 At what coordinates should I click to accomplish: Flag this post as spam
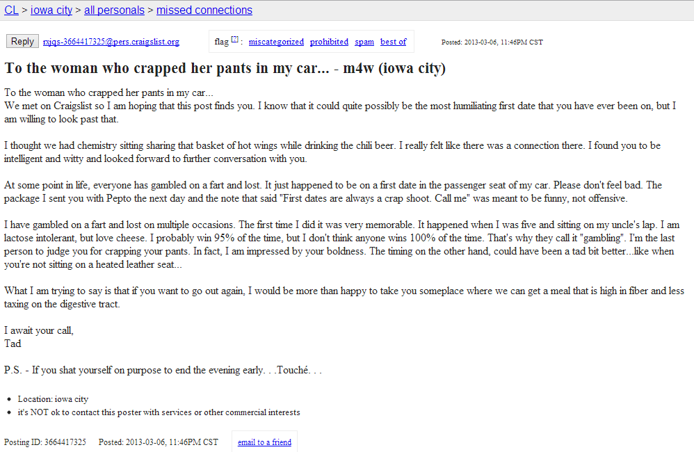[364, 42]
